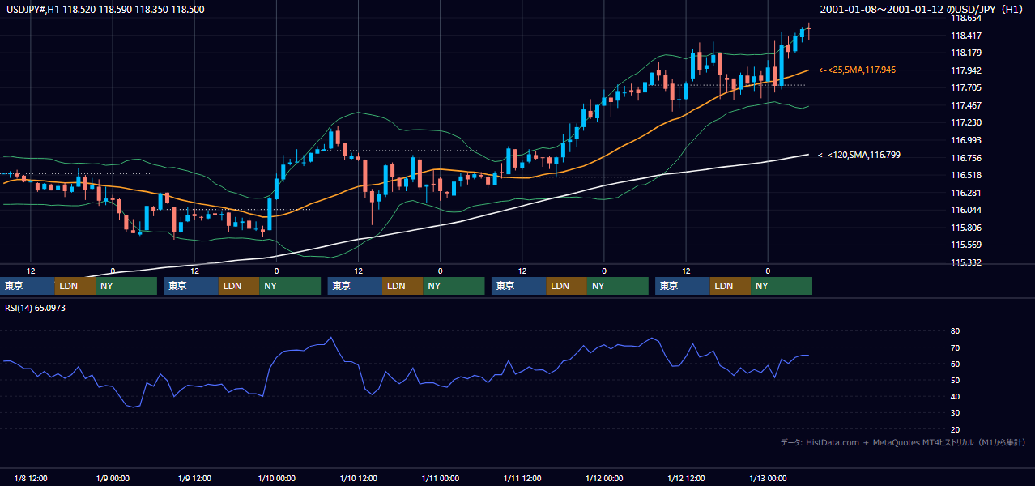Click the 1/10 00:00 time axis label
This screenshot has height=486, width=1035.
(276, 479)
